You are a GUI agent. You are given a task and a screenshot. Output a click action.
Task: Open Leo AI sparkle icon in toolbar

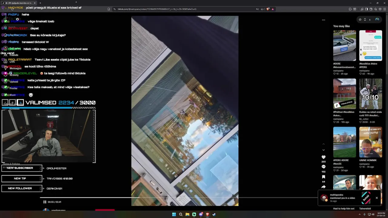[375, 9]
